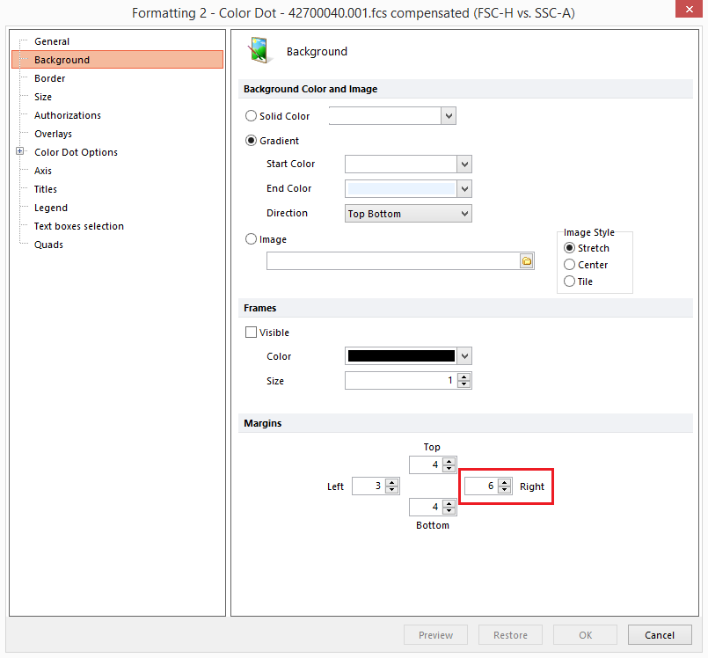Screen dimensions: 708x658
Task: Click the Cancel button
Action: [x=659, y=635]
